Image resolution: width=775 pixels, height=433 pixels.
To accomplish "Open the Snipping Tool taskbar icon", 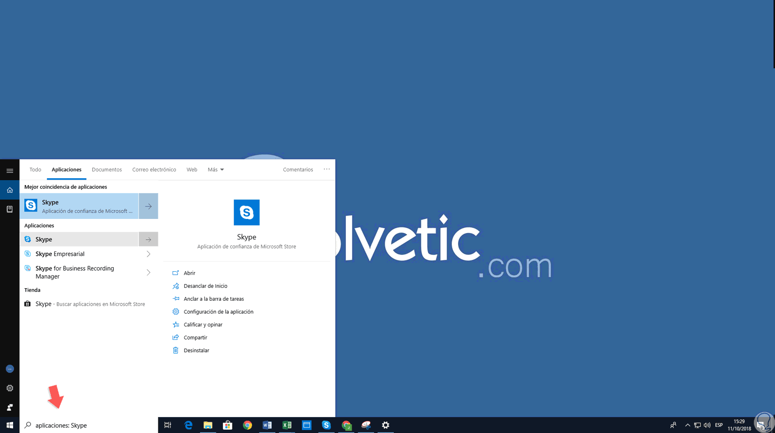I will 366,425.
